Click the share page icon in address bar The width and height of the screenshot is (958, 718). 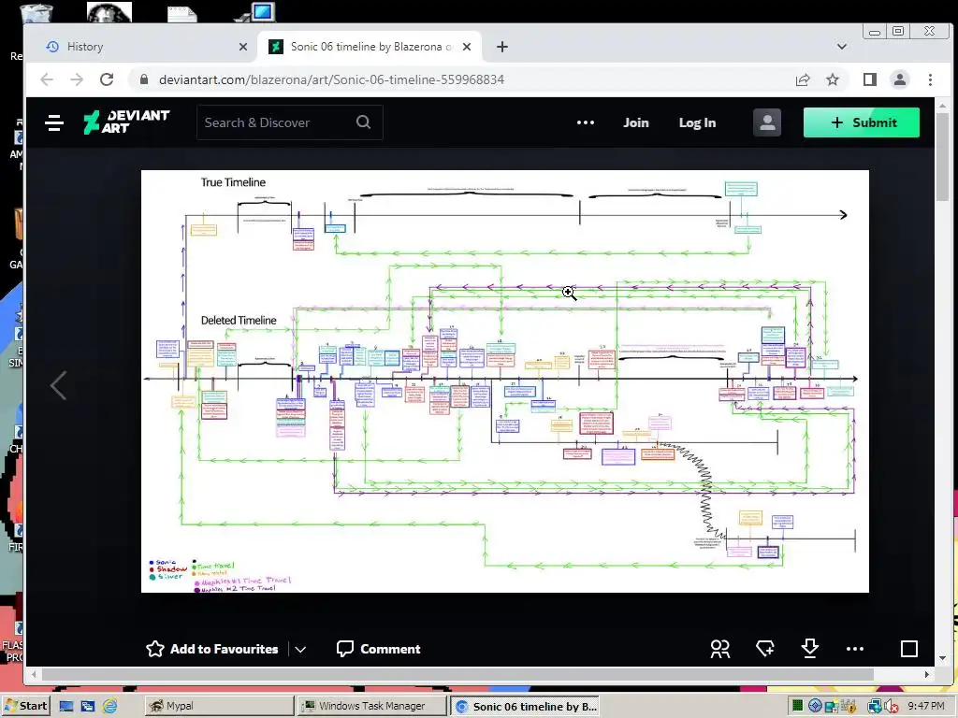[803, 79]
